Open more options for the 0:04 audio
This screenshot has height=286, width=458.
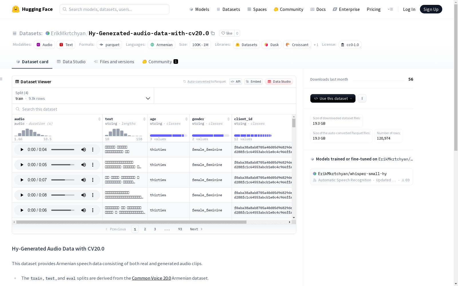(93, 150)
